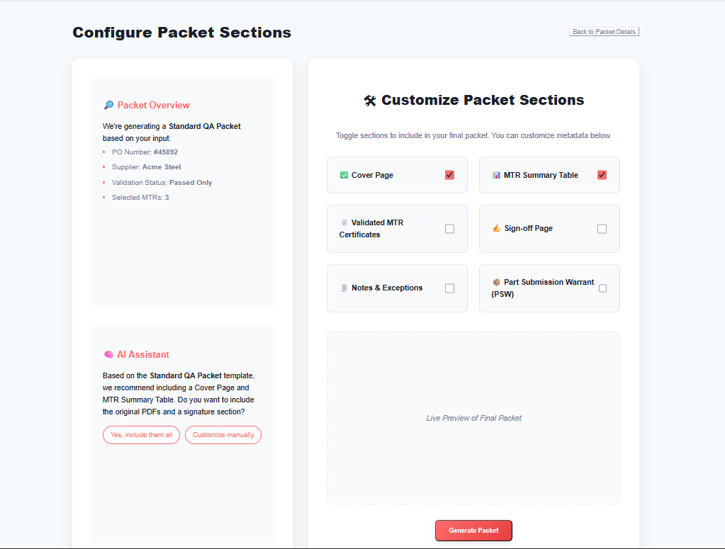Check the Sign-off Page checkbox
Screen dimensions: 725x549
[x=602, y=229]
